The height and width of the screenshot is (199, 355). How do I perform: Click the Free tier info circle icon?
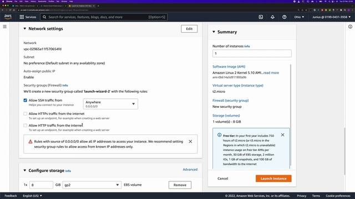(x=220, y=135)
